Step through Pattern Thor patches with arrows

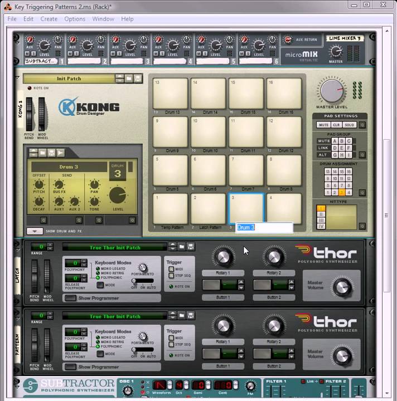(x=172, y=315)
